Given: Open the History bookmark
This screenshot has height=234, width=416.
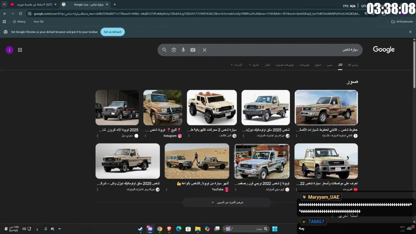Looking at the screenshot, I should [x=19, y=21].
